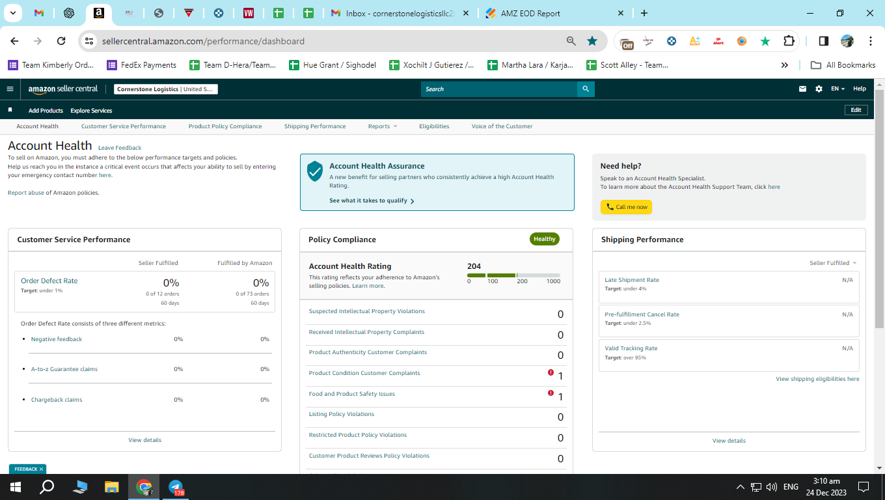Click red alert icon for Food and Product Safety
The image size is (885, 500).
pos(551,393)
